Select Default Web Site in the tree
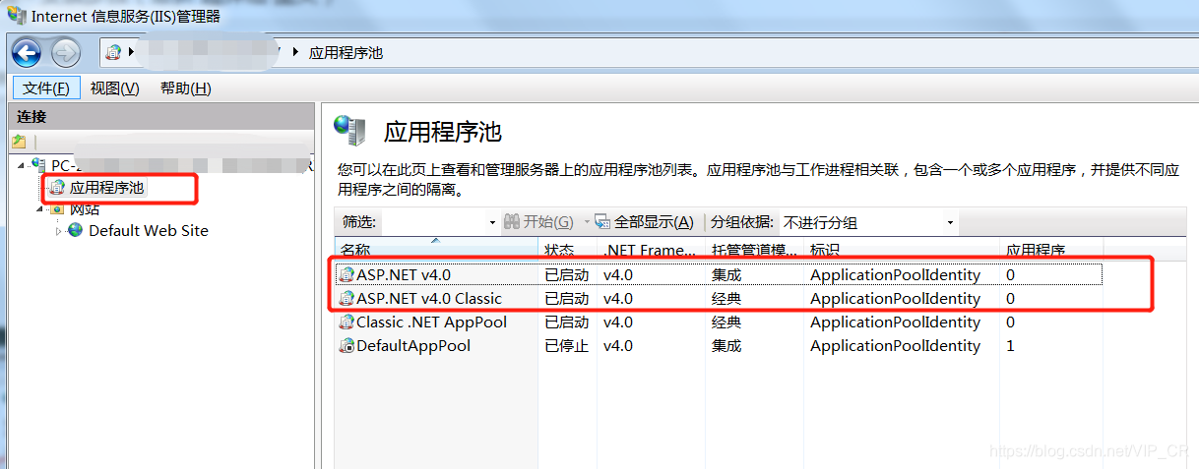The width and height of the screenshot is (1199, 469). pos(149,230)
